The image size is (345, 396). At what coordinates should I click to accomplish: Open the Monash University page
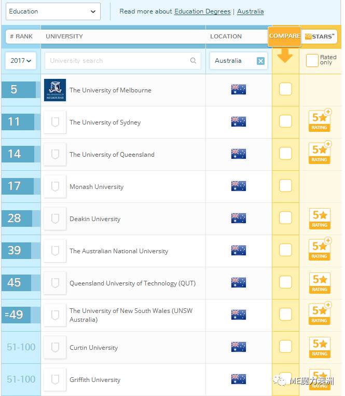96,187
